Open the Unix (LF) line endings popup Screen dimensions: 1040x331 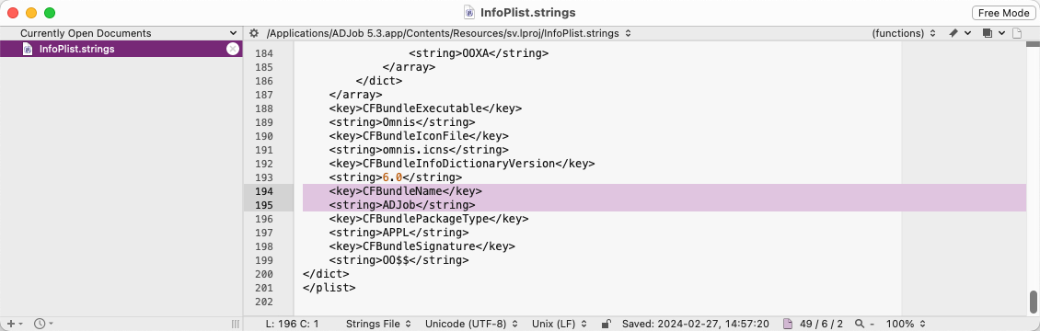tap(560, 324)
